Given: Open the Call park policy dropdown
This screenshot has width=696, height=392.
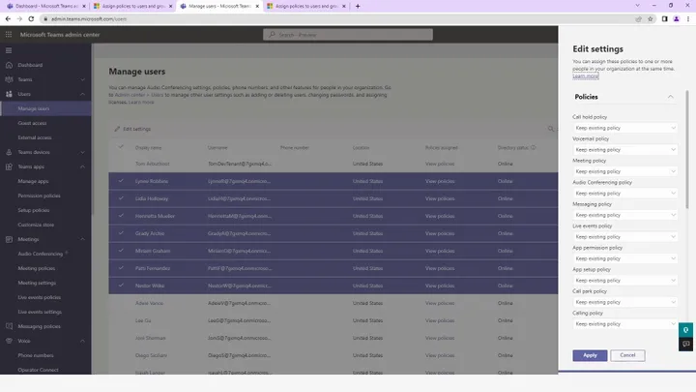Looking at the screenshot, I should coord(624,302).
